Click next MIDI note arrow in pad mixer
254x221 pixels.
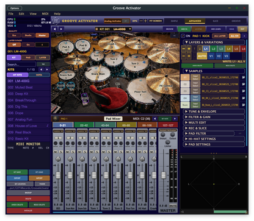(x=175, y=119)
